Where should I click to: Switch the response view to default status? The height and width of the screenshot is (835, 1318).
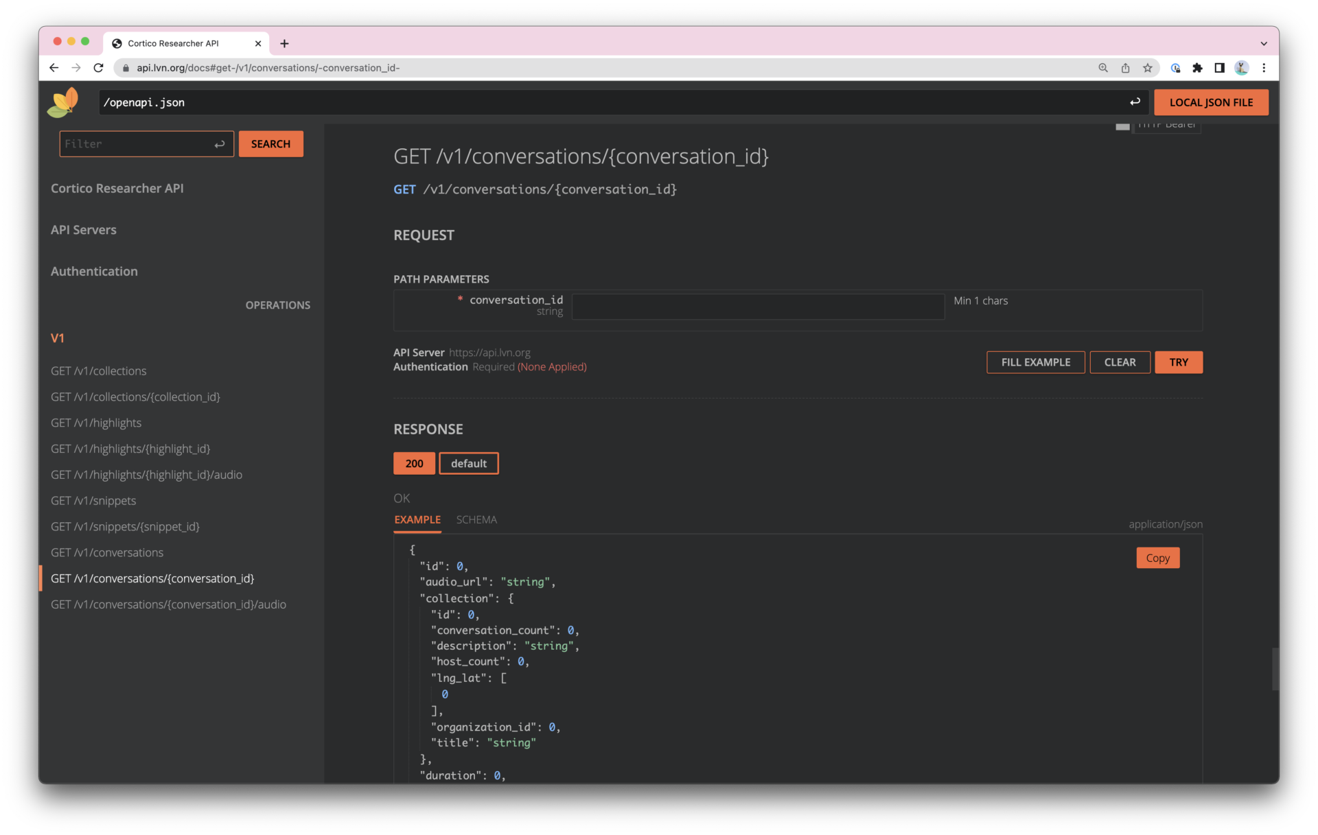pyautogui.click(x=468, y=463)
